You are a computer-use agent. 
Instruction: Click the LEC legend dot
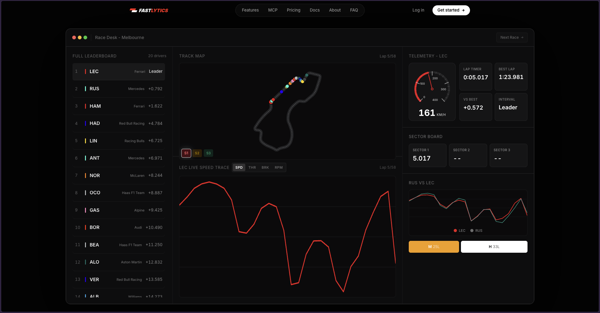pyautogui.click(x=455, y=231)
